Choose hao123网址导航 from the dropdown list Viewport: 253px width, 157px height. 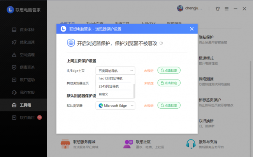tap(115, 78)
